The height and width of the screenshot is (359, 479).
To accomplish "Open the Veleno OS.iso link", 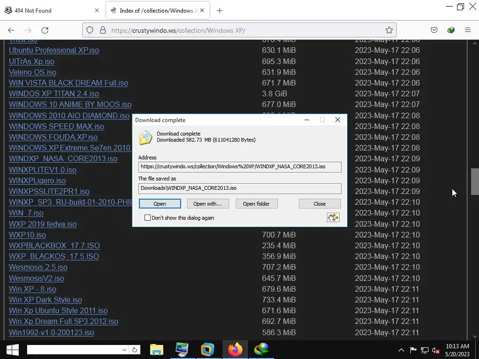I will (x=32, y=72).
